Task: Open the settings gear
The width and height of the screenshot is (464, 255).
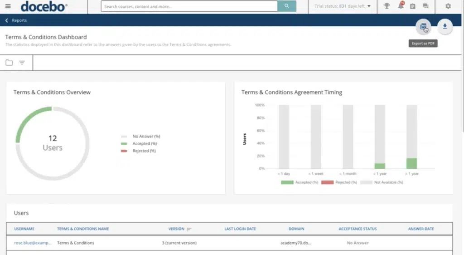Action: (x=448, y=6)
